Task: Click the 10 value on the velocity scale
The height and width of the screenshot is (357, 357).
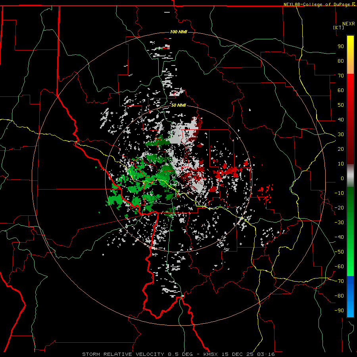Action: (341, 164)
